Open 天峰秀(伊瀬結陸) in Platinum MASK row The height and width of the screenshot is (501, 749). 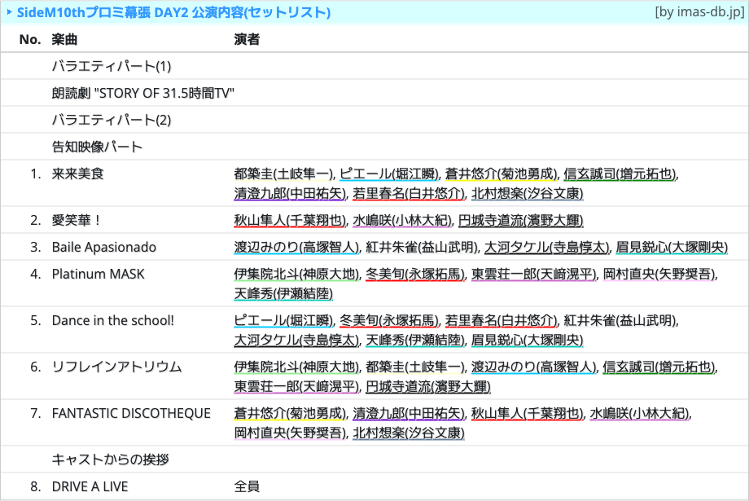point(284,293)
